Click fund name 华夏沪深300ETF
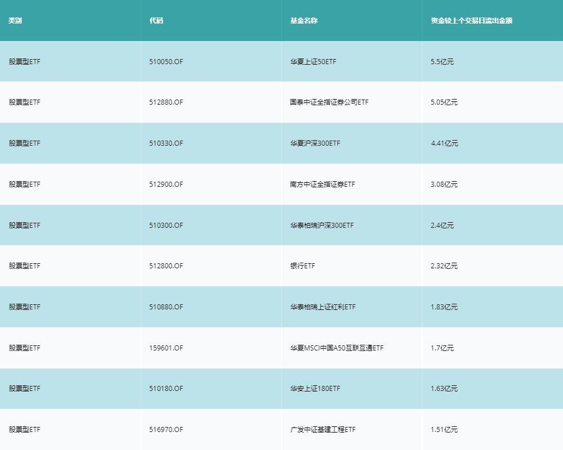Screen dimensions: 563x450 coord(315,143)
